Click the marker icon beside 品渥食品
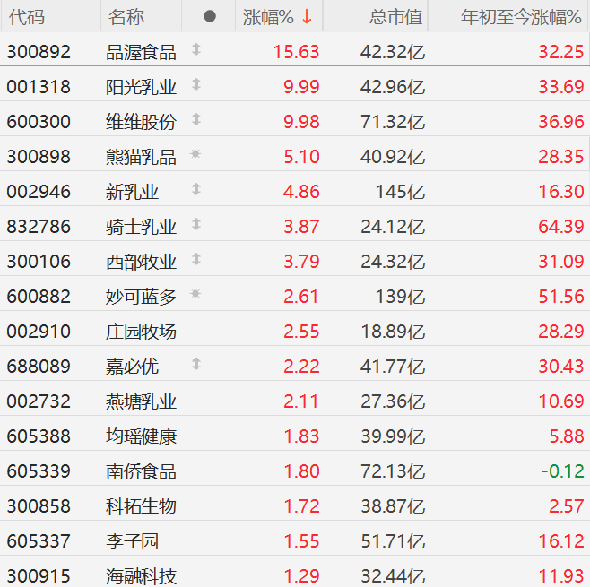 click(x=196, y=49)
